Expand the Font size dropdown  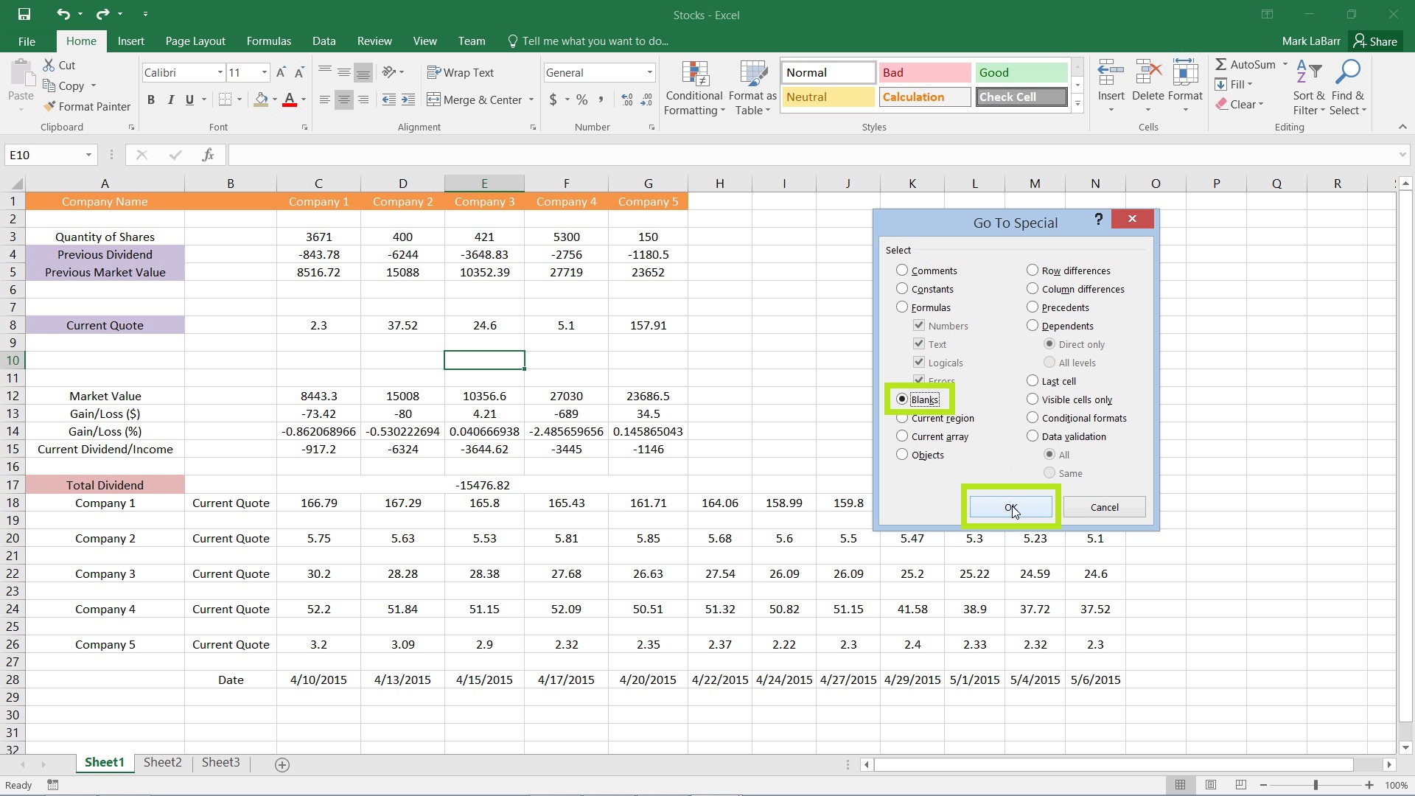[x=265, y=72]
